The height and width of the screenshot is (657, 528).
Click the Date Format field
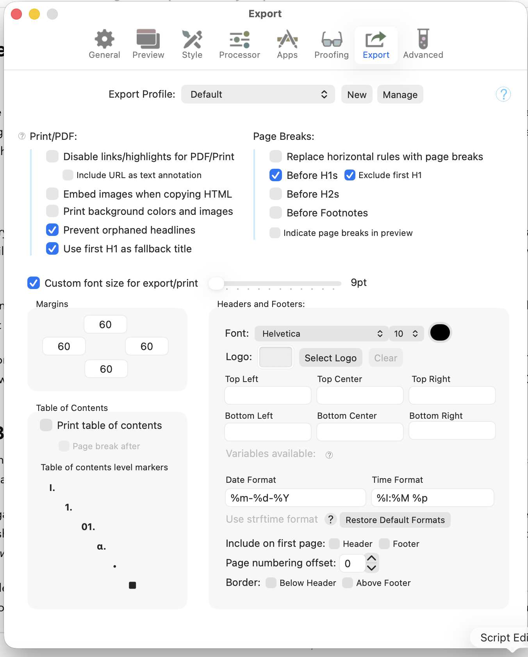point(296,498)
